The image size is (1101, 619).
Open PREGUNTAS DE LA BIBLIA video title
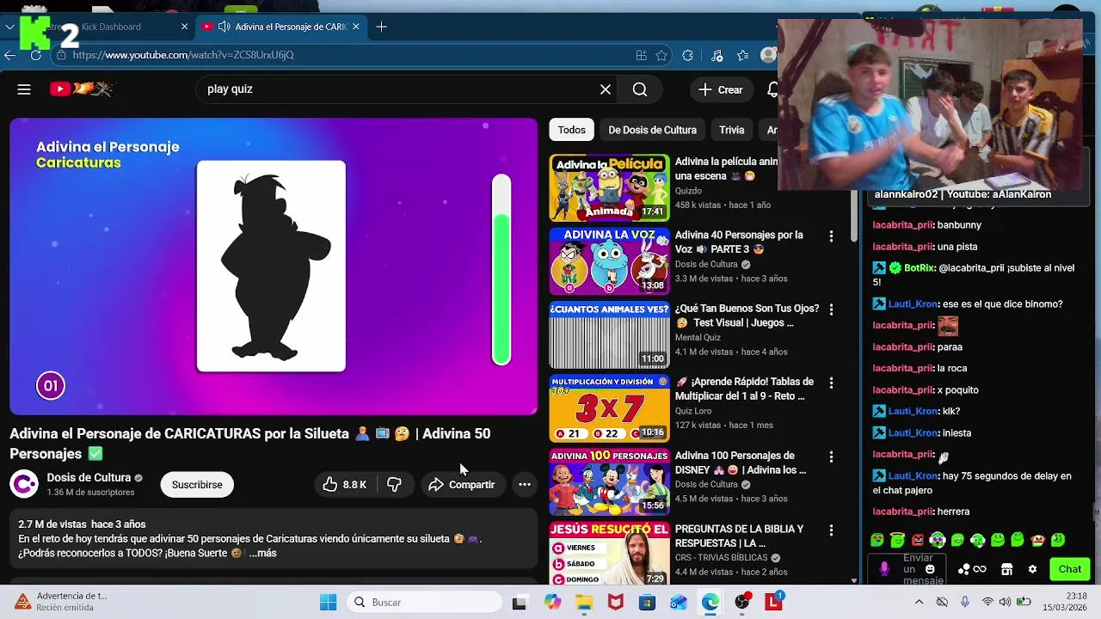tap(739, 536)
